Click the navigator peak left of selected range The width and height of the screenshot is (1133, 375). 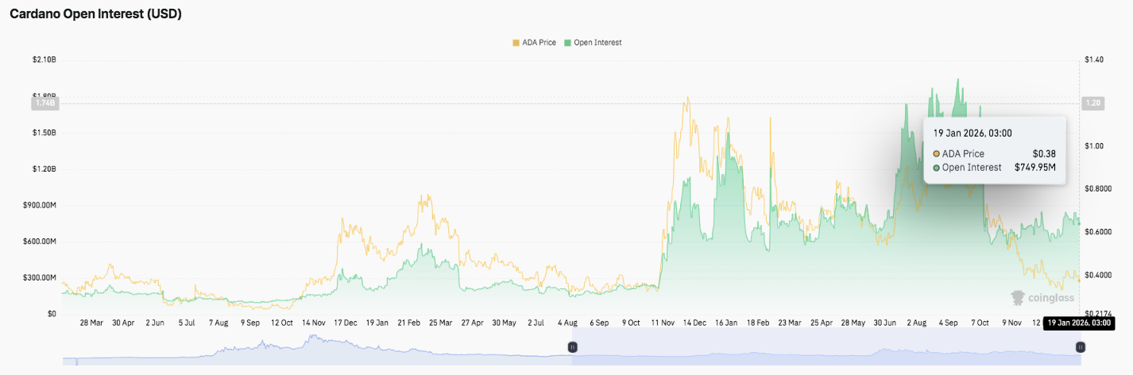[x=311, y=338]
